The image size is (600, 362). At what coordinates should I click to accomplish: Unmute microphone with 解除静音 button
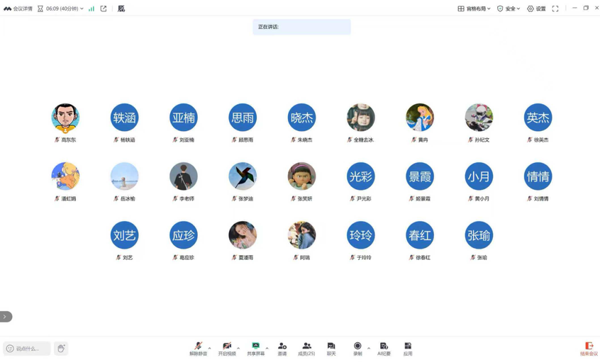pyautogui.click(x=198, y=348)
